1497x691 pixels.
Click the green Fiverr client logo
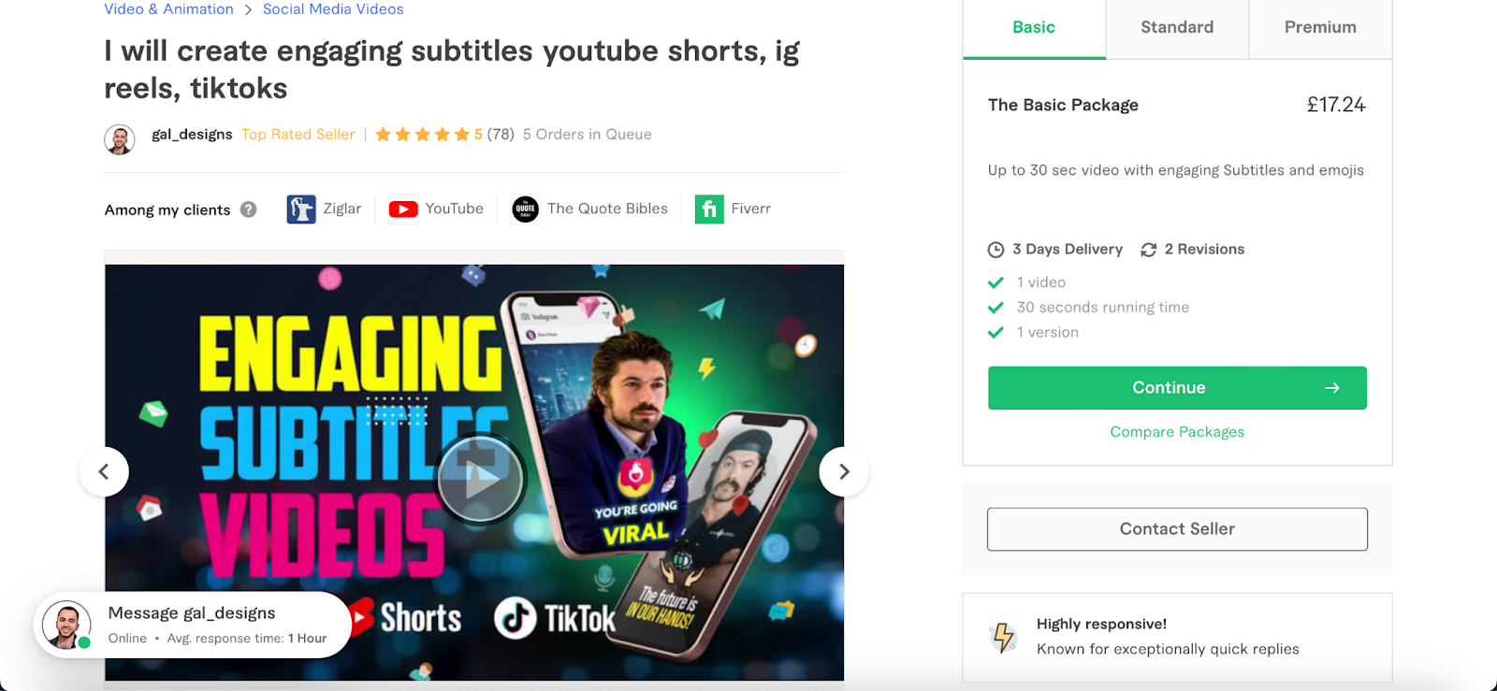709,209
